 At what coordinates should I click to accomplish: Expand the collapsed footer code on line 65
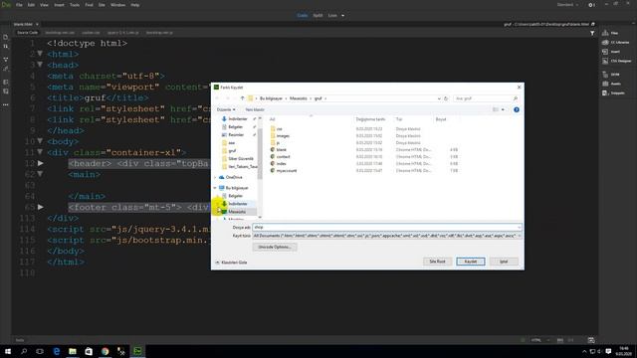(x=40, y=207)
